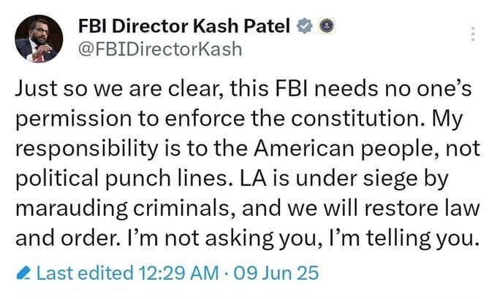The height and width of the screenshot is (299, 497).
Task: Click the phrase restore law
Action: pos(421,209)
